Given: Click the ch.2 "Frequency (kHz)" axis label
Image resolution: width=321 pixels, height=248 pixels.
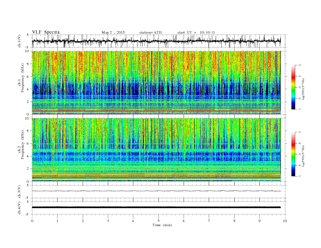Looking at the screenshot, I should 23,144.
